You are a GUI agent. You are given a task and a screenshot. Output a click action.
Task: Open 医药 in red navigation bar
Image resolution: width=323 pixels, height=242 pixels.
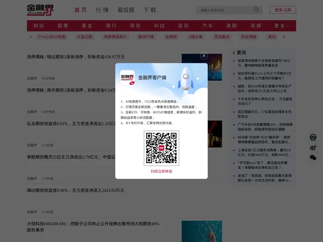click(183, 26)
